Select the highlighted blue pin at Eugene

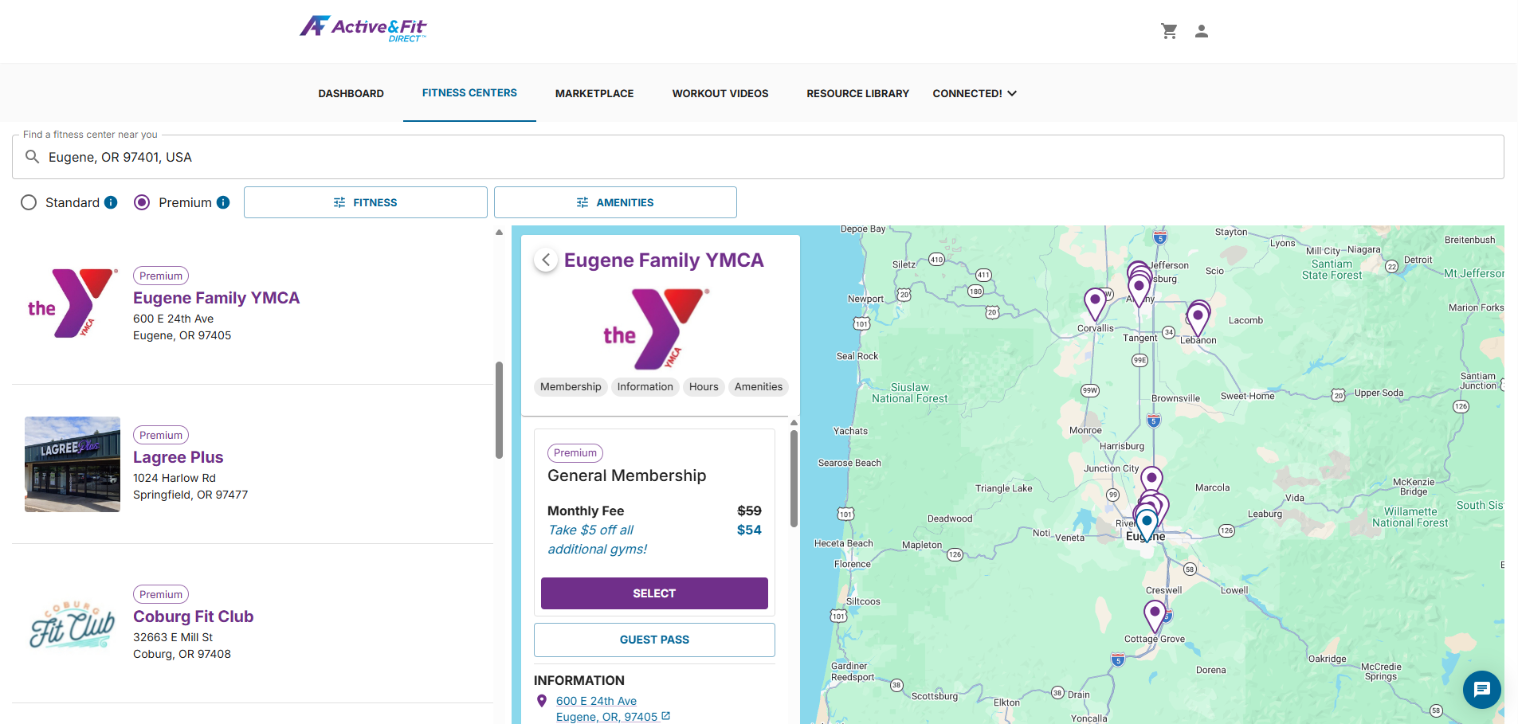click(x=1146, y=524)
